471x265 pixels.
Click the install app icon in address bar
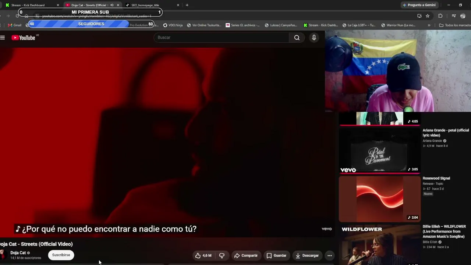(x=419, y=16)
